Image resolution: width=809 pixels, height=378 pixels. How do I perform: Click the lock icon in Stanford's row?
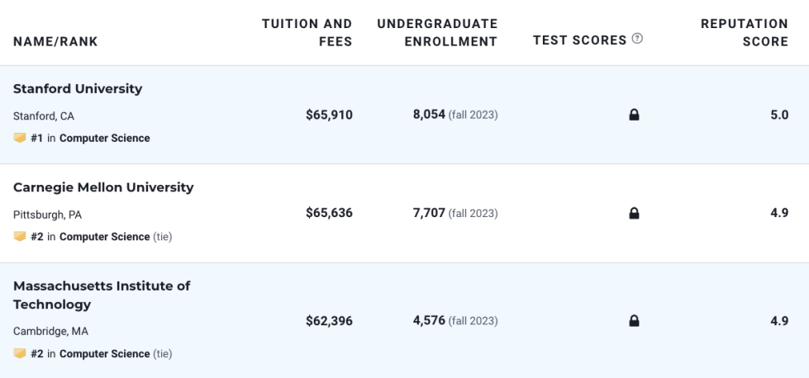point(635,116)
